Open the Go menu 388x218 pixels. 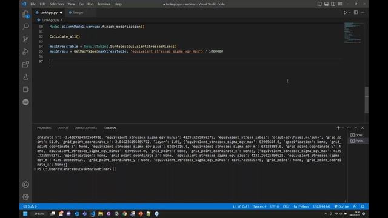click(81, 4)
